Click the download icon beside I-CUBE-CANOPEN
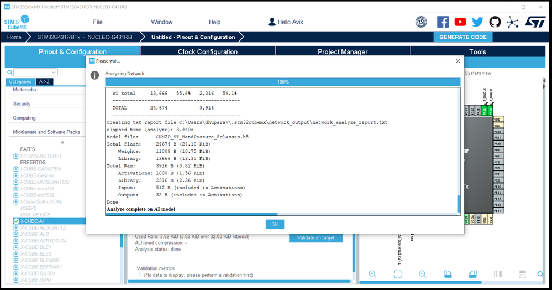The width and height of the screenshot is (552, 290). [16, 169]
